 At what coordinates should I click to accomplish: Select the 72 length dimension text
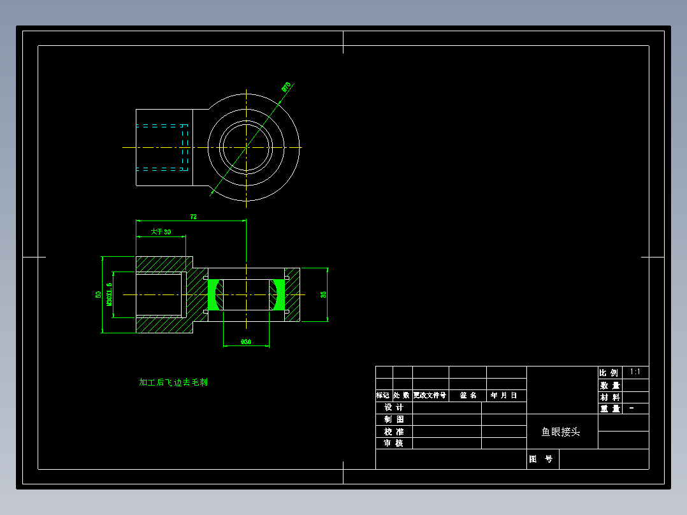pyautogui.click(x=193, y=217)
